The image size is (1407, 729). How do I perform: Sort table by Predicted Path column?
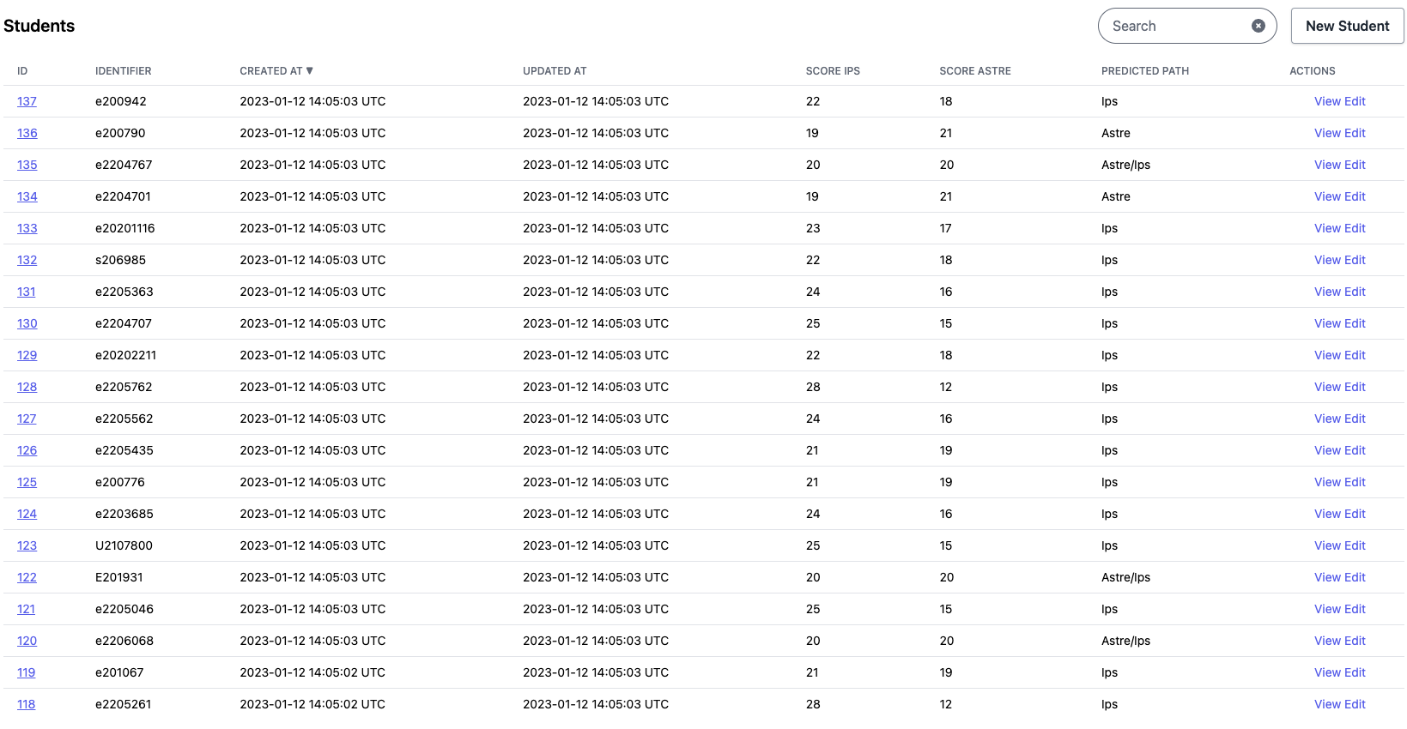click(x=1144, y=70)
